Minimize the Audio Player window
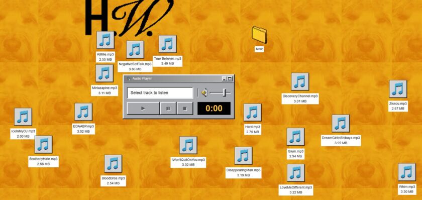 pyautogui.click(x=224, y=78)
